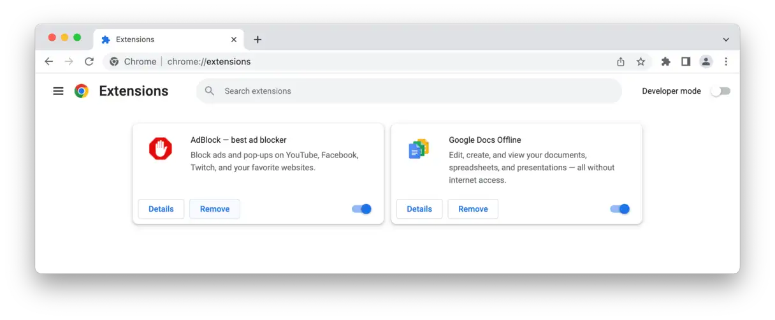775x320 pixels.
Task: Click the AdBlock red hand icon
Action: 161,149
